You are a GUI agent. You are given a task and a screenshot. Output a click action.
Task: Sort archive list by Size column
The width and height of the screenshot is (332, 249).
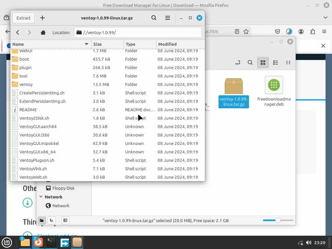coord(107,44)
